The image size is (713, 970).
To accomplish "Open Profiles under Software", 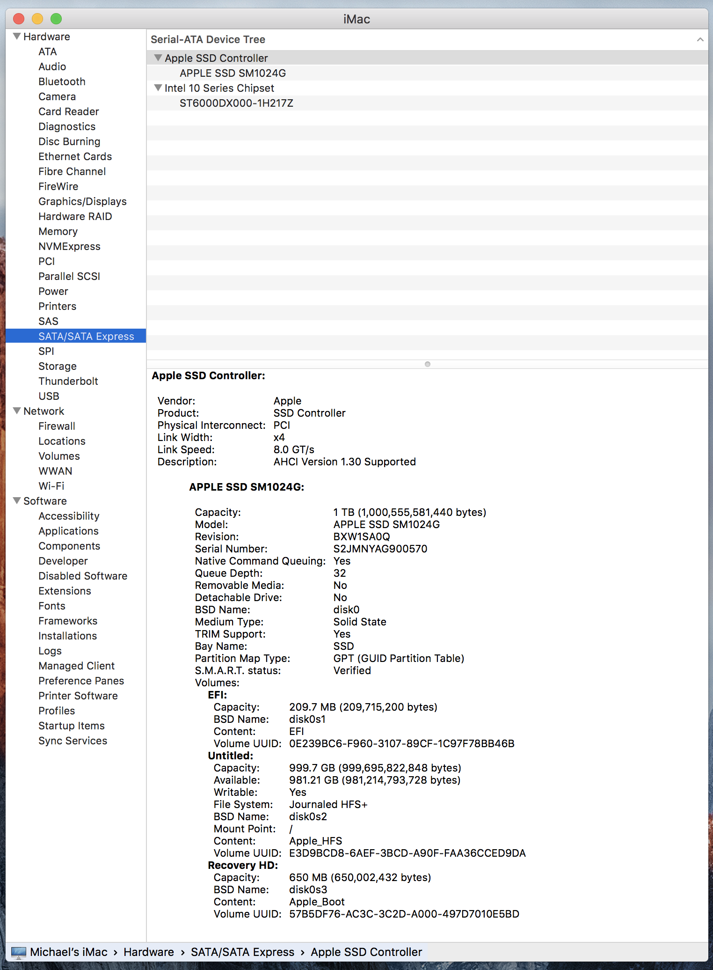I will click(x=57, y=711).
